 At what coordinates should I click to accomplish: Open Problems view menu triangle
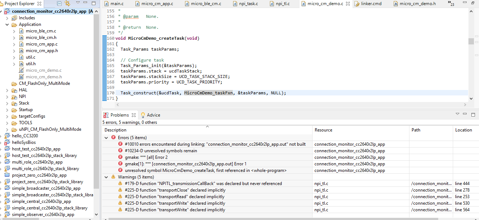click(458, 114)
